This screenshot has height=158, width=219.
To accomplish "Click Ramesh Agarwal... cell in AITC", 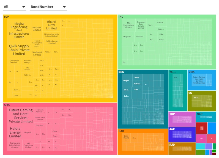I will (40, 111).
